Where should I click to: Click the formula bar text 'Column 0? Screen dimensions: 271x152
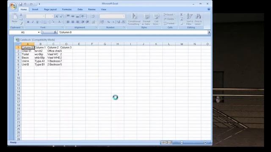(x=65, y=32)
